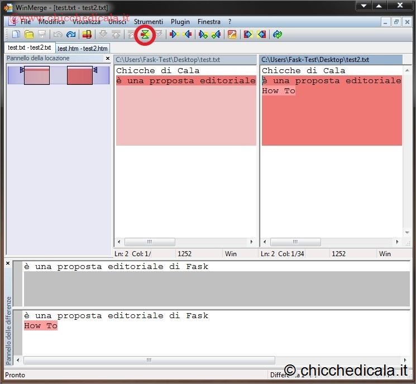Open the Modifica menu
The image size is (416, 384).
tap(51, 22)
